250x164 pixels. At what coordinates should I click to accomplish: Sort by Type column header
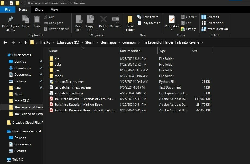174,51
